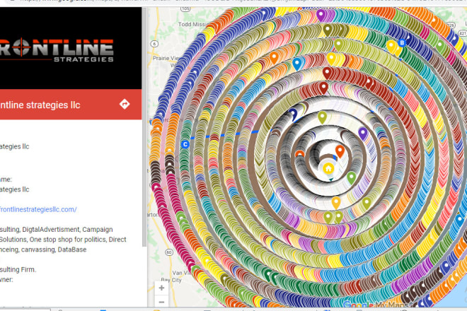Zoom in with the plus button
The width and height of the screenshot is (467, 311).
point(161,288)
